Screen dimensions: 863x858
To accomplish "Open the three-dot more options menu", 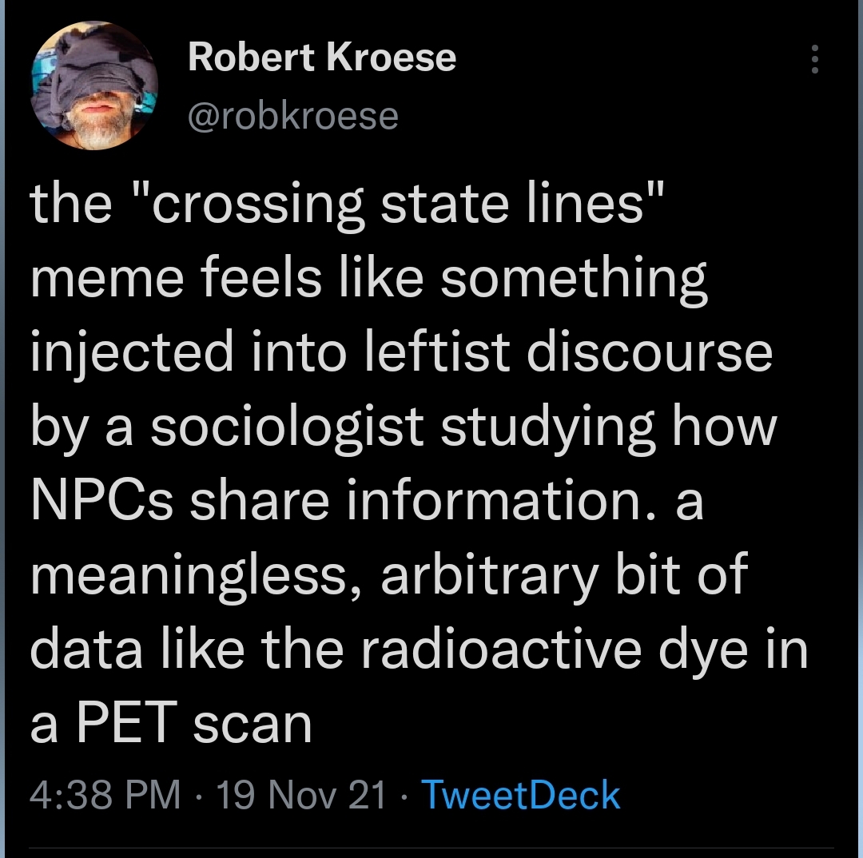I will click(x=814, y=60).
